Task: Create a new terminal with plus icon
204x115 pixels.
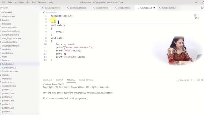Action: pos(192,80)
